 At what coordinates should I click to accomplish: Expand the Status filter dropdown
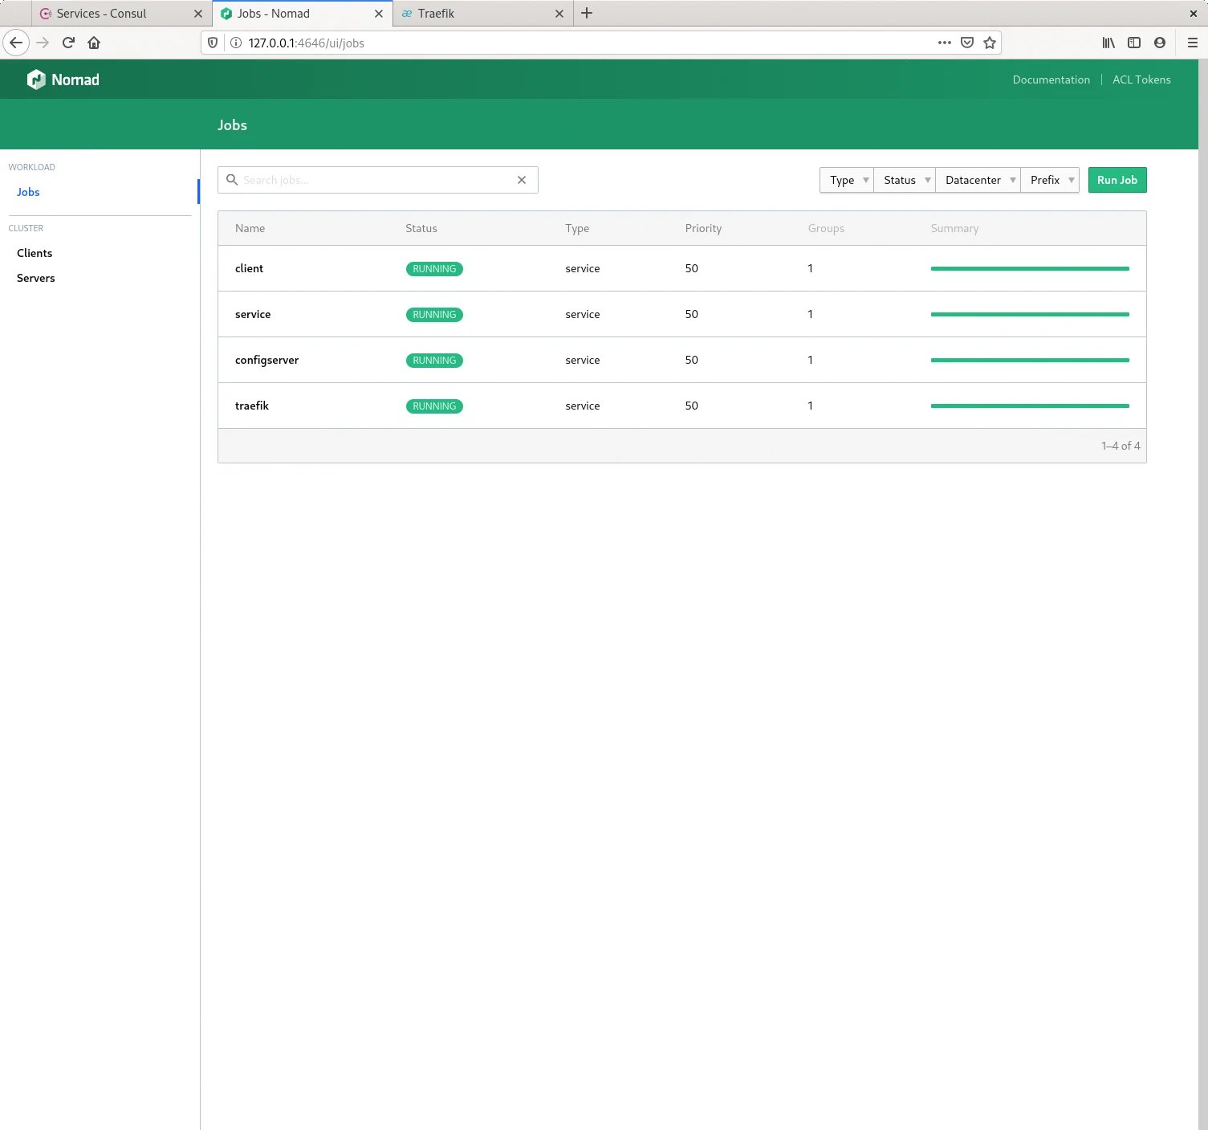[x=905, y=180]
